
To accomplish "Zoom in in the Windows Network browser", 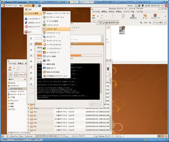I will (150, 23).
